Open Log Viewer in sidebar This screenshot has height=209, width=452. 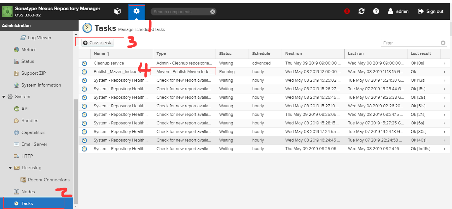click(x=40, y=38)
